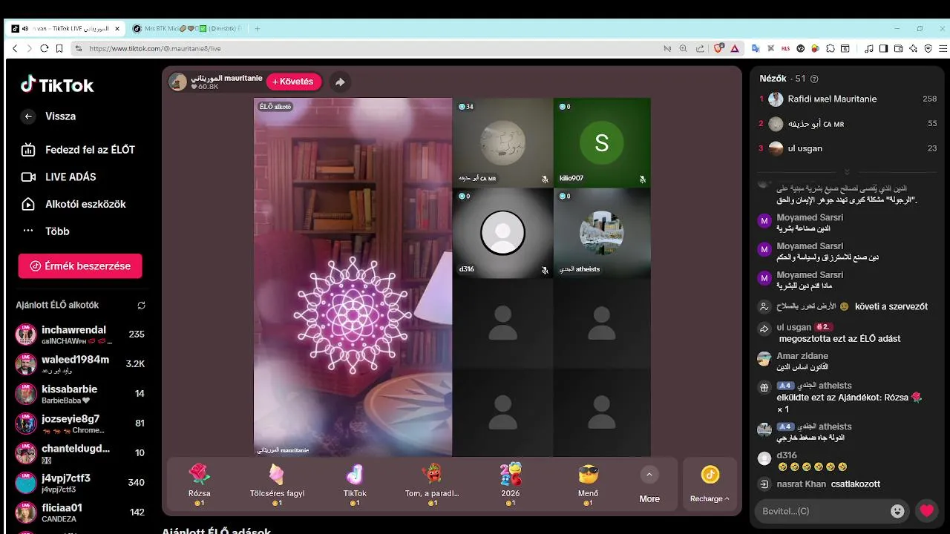Image resolution: width=950 pixels, height=534 pixels.
Task: Send the Tom, a paradi... gift
Action: coord(432,484)
